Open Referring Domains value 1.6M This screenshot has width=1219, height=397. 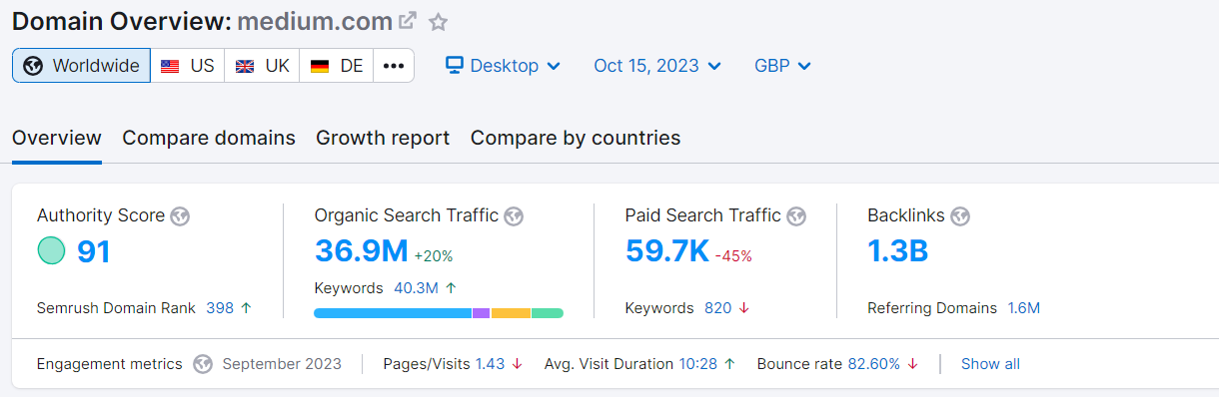pyautogui.click(x=1023, y=308)
